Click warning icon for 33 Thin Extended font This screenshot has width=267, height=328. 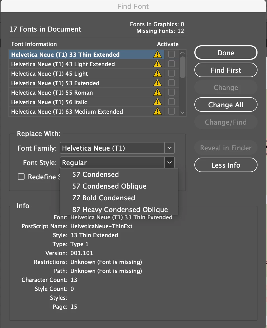[158, 54]
